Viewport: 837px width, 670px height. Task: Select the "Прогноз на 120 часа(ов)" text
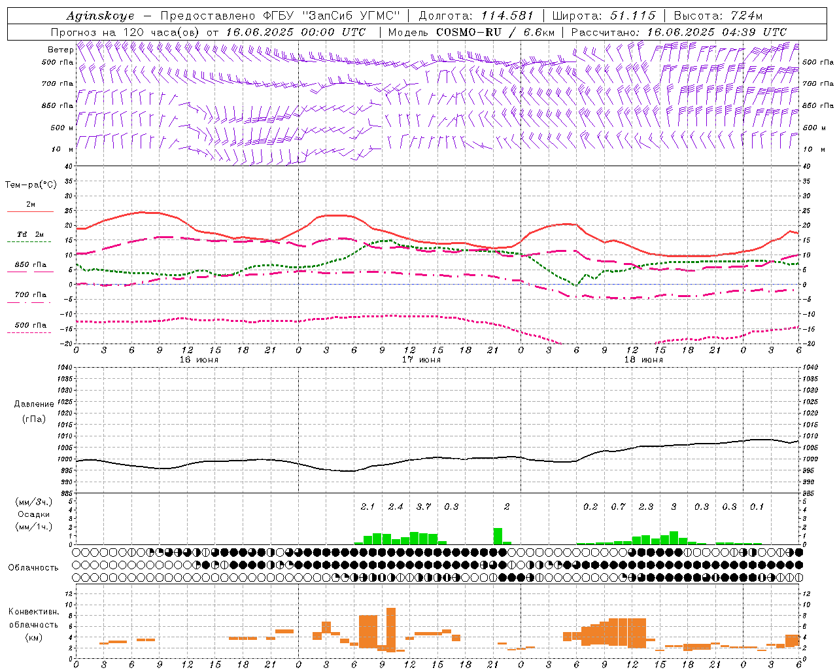[126, 32]
